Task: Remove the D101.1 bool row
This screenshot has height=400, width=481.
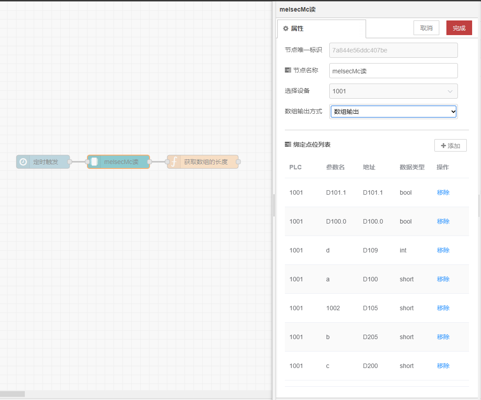Action: (x=443, y=192)
